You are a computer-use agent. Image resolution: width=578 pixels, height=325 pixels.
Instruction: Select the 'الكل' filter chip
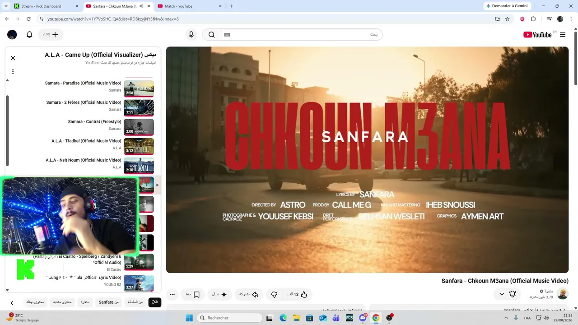click(155, 302)
